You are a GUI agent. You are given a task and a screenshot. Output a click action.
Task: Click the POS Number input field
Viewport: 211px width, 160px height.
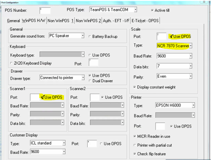tap(45, 11)
